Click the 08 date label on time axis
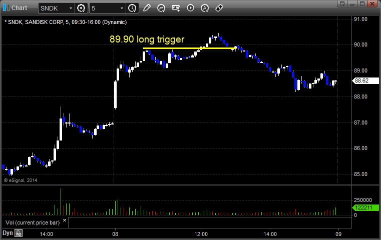Screen dimensions: 381x240 pyautogui.click(x=115, y=234)
